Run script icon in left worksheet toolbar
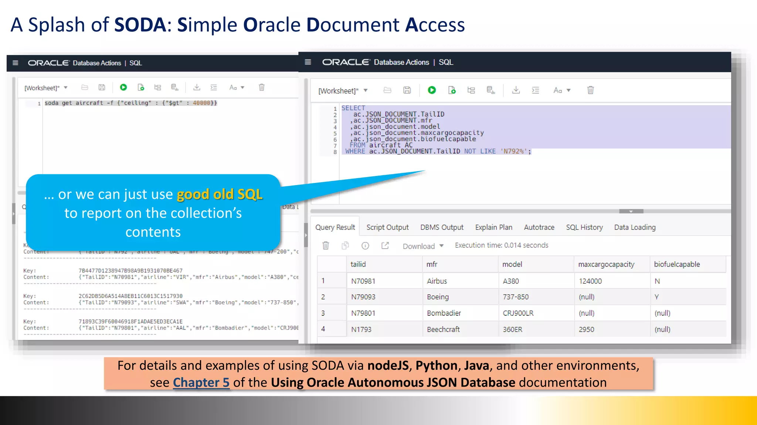This screenshot has height=425, width=757. point(141,87)
